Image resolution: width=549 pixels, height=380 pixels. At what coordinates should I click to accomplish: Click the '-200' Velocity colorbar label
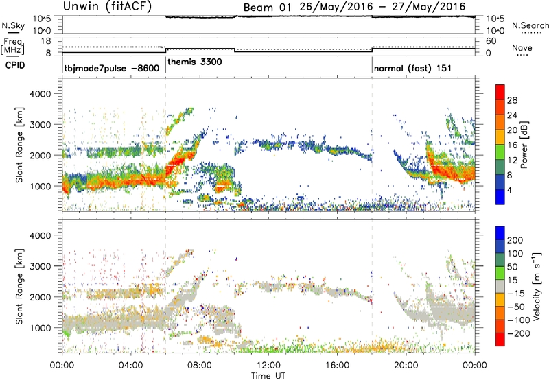(x=519, y=333)
